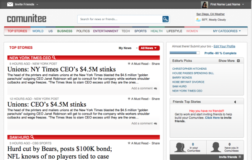Open BARRY BONDS editor's pick
This screenshot has width=252, height=160.
point(182,77)
